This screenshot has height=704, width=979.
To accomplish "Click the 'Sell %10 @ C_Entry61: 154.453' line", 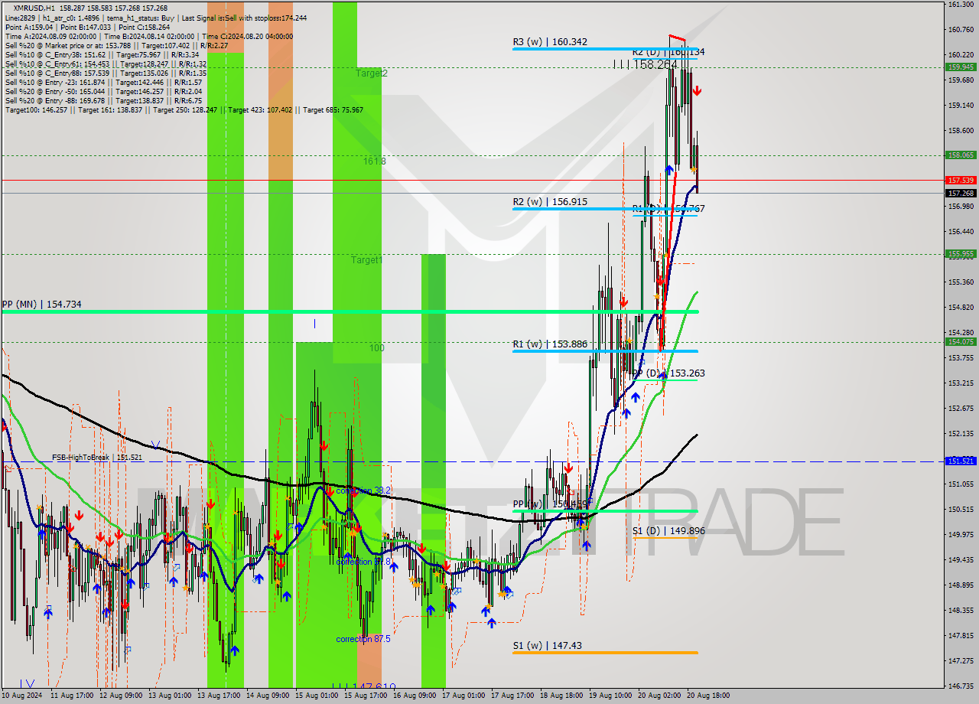I will tap(106, 64).
